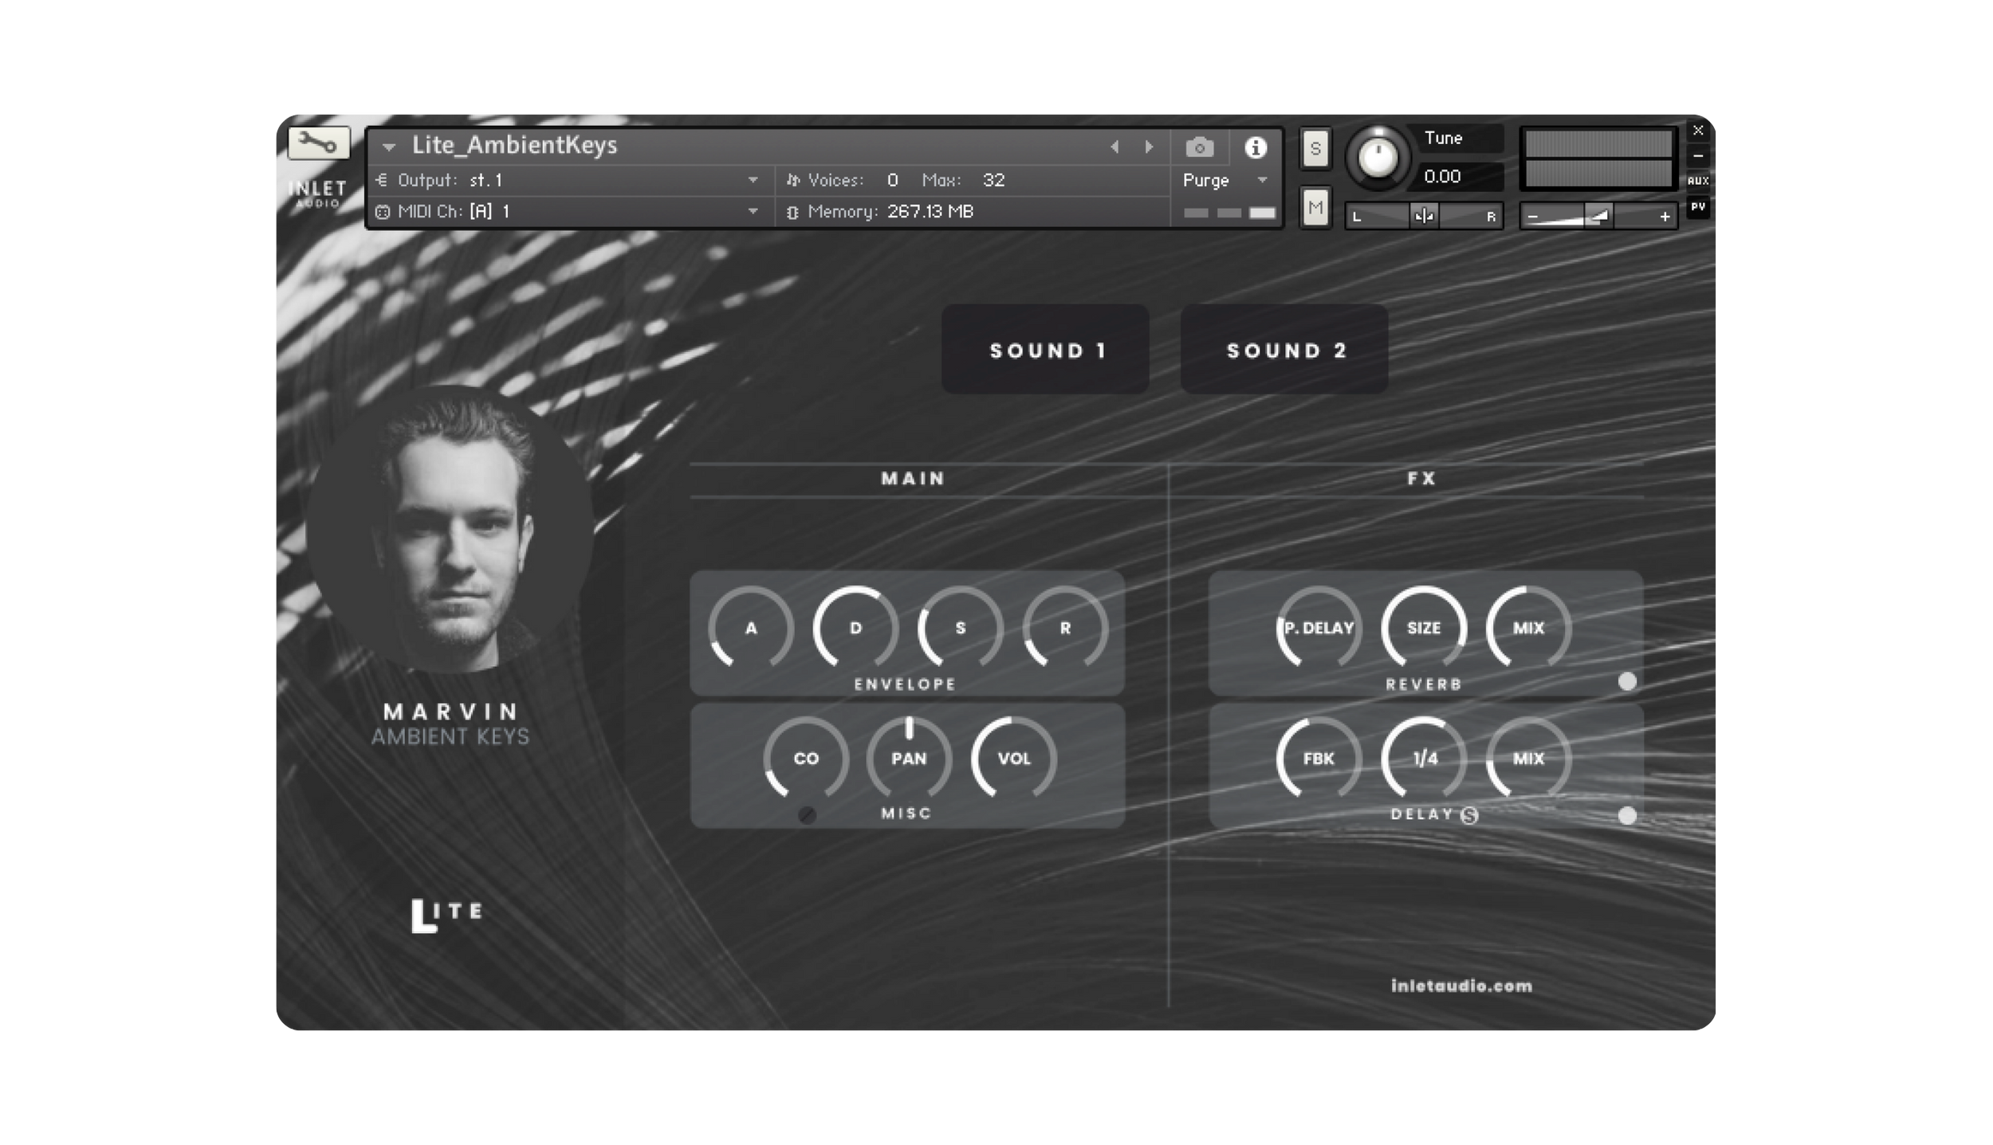Screen dimensions: 1993x1145
Task: Click the delay FBK knob
Action: pos(1319,758)
